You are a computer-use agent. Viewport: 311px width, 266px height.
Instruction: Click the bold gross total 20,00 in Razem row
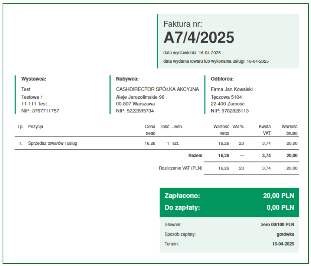click(x=292, y=155)
